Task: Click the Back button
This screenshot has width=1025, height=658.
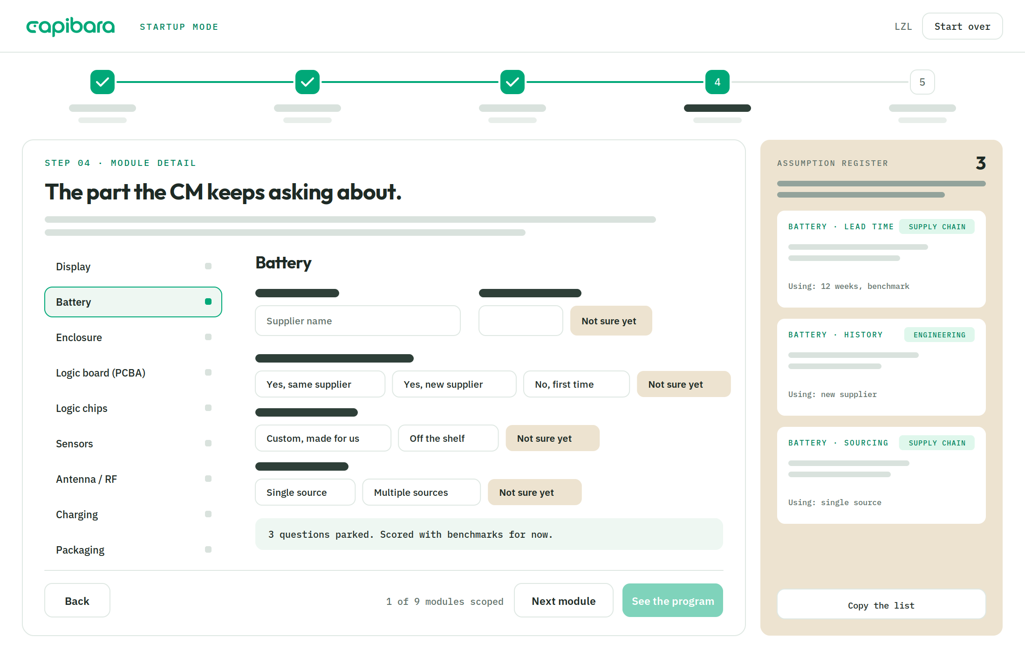Action: [x=77, y=600]
